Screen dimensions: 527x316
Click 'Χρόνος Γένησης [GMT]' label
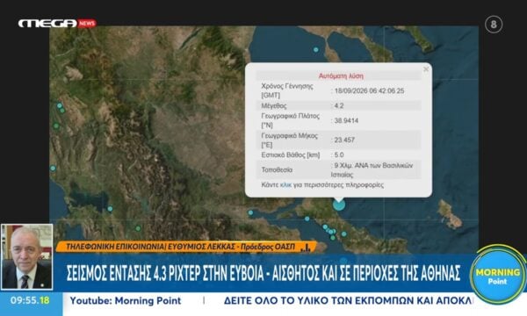click(x=287, y=90)
